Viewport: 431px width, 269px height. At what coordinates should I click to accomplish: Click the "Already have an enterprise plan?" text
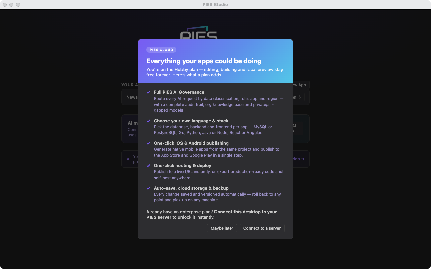click(212, 214)
